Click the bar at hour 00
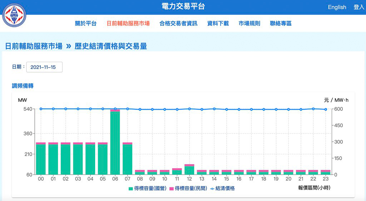The width and height of the screenshot is (366, 201). [41, 159]
